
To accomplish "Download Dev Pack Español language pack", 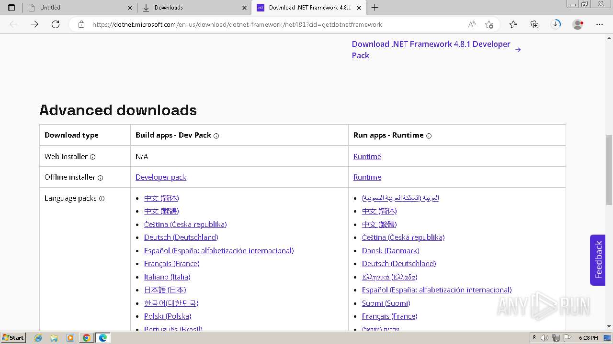I will (219, 251).
